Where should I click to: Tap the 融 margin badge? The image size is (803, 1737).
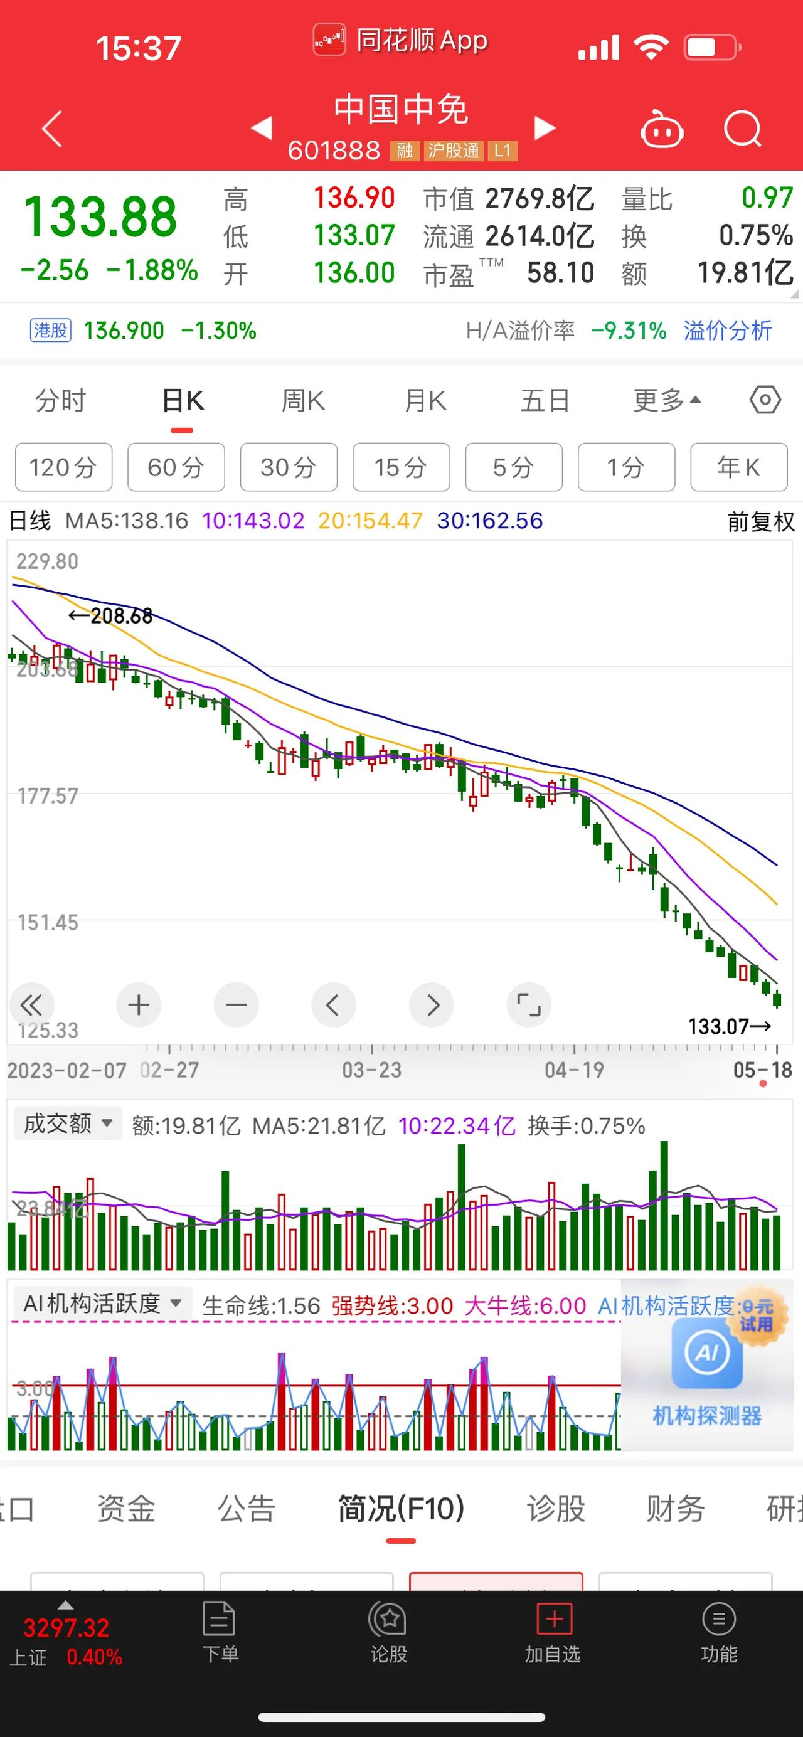pos(405,151)
